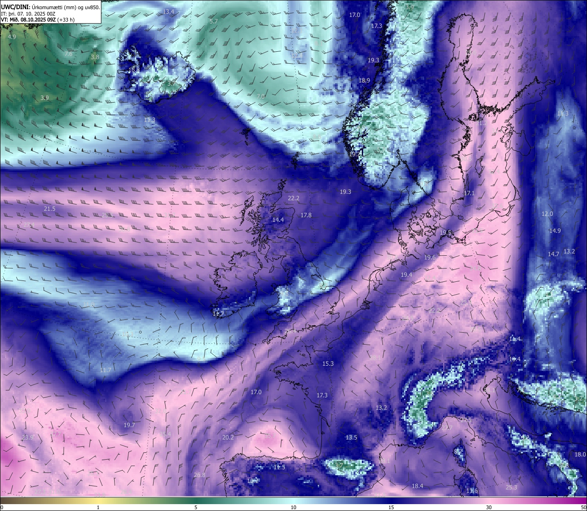This screenshot has height=511, width=587.
Task: Select the IT: þri. 07. 10. 2025 00Z line
Action: (x=28, y=13)
